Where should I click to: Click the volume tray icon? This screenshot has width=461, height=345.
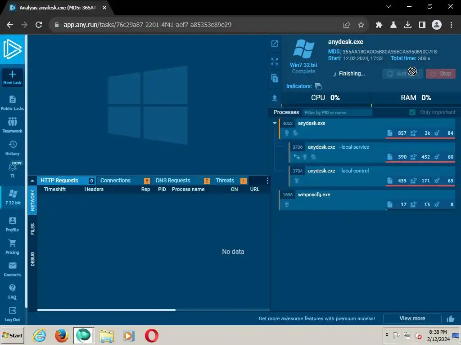pyautogui.click(x=418, y=335)
